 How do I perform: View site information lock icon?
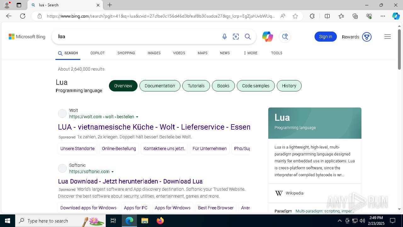(40, 16)
